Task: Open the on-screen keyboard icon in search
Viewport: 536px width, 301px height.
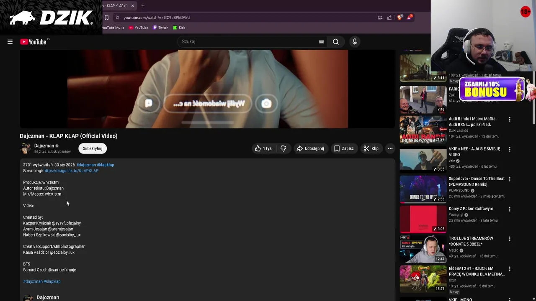Action: pyautogui.click(x=321, y=42)
